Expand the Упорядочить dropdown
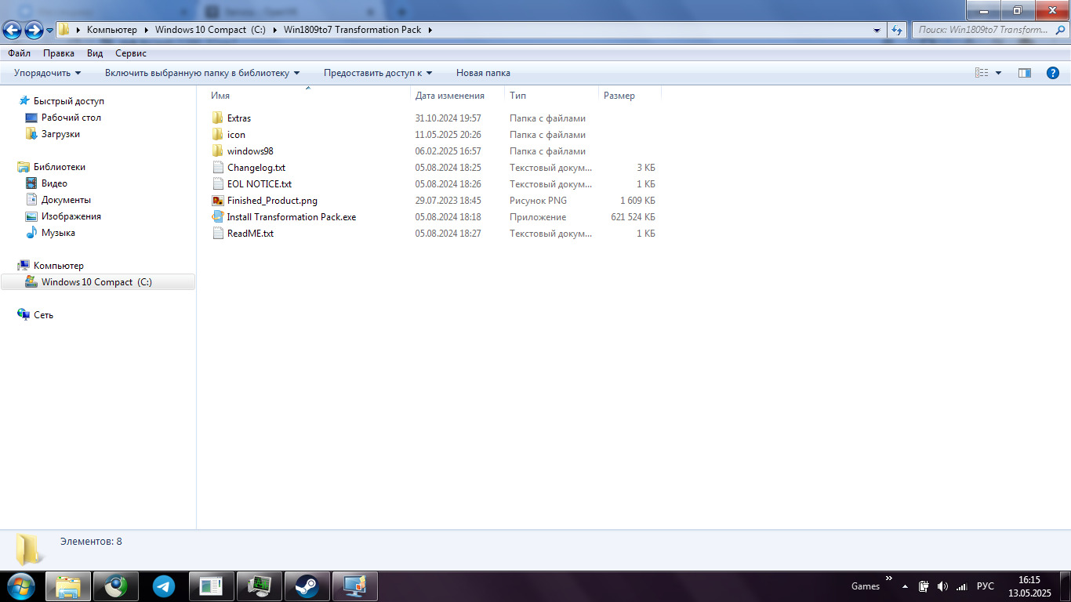1071x602 pixels. click(x=47, y=73)
